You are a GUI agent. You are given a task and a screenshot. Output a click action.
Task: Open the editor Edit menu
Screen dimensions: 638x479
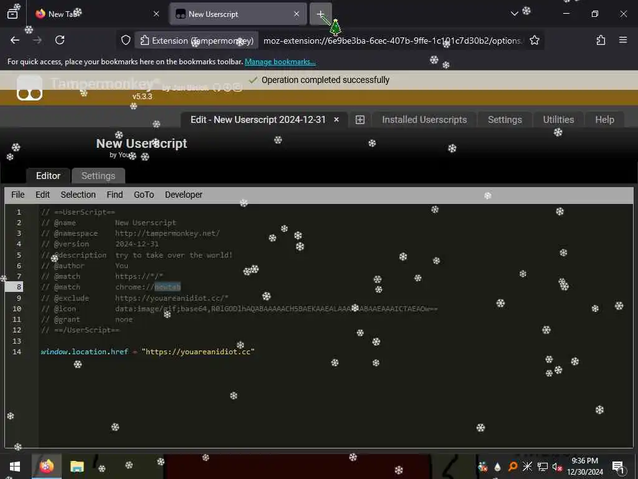click(43, 195)
